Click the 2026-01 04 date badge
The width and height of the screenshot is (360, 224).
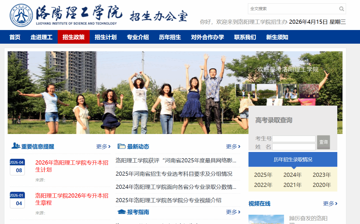tap(17, 200)
